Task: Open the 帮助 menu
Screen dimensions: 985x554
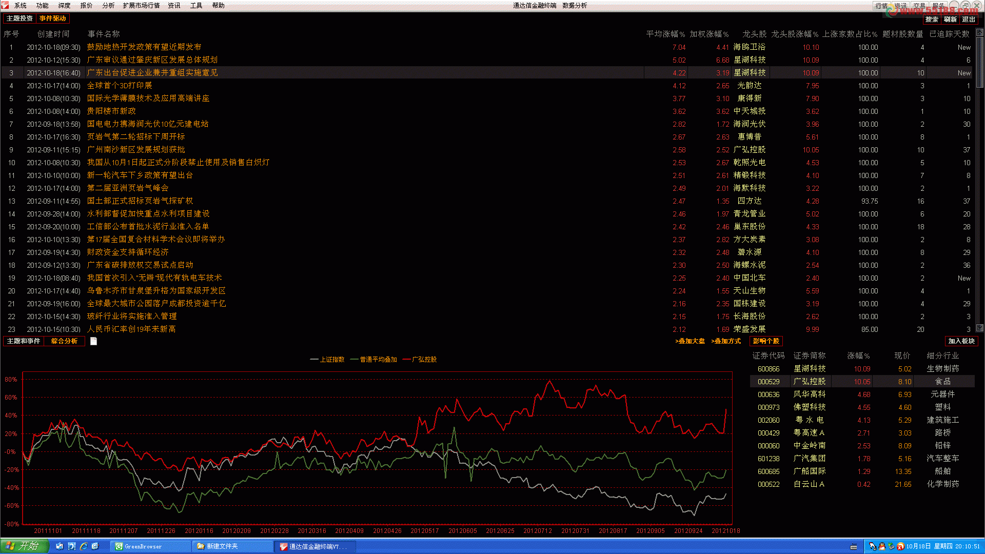Action: click(x=218, y=6)
